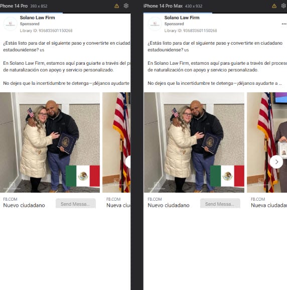The width and height of the screenshot is (287, 290).
Task: Click 'No dejes que la incertidumbre' text, iPhone 14 Pro pane
Action: click(x=66, y=83)
